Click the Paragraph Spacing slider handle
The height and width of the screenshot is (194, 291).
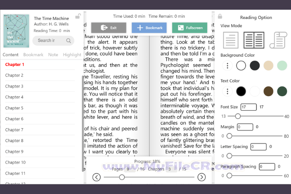[230, 175]
